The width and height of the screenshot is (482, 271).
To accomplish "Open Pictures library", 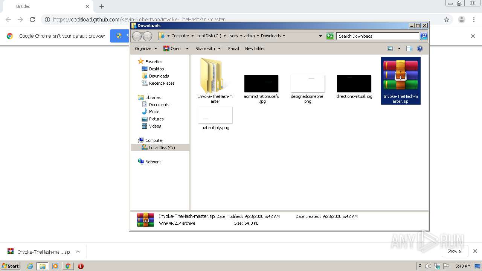I will tap(156, 119).
